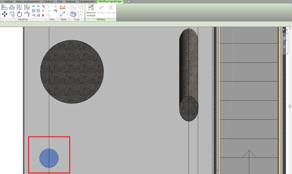The width and height of the screenshot is (292, 174).
Task: Click the Array tool icon
Action: click(34, 11)
